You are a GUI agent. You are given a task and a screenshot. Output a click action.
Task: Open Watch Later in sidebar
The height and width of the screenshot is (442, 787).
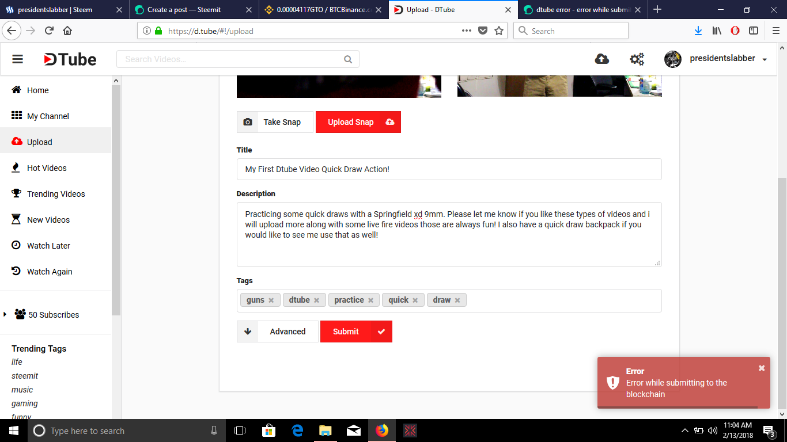point(56,246)
